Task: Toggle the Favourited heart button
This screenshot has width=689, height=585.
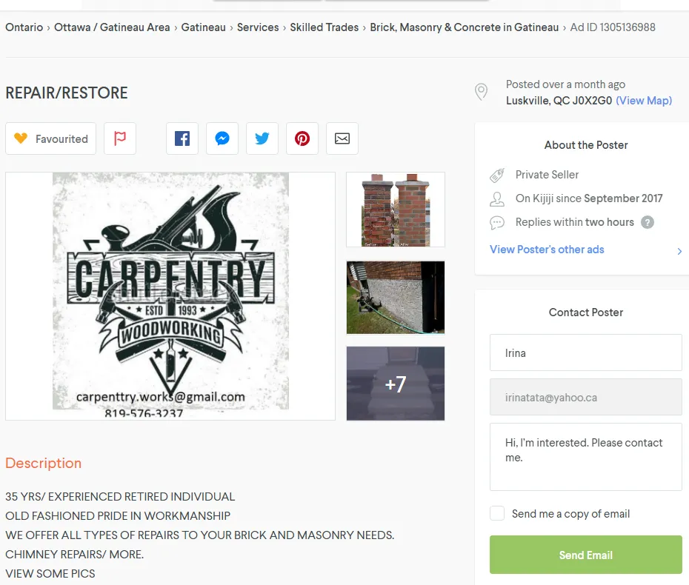Action: [x=50, y=138]
